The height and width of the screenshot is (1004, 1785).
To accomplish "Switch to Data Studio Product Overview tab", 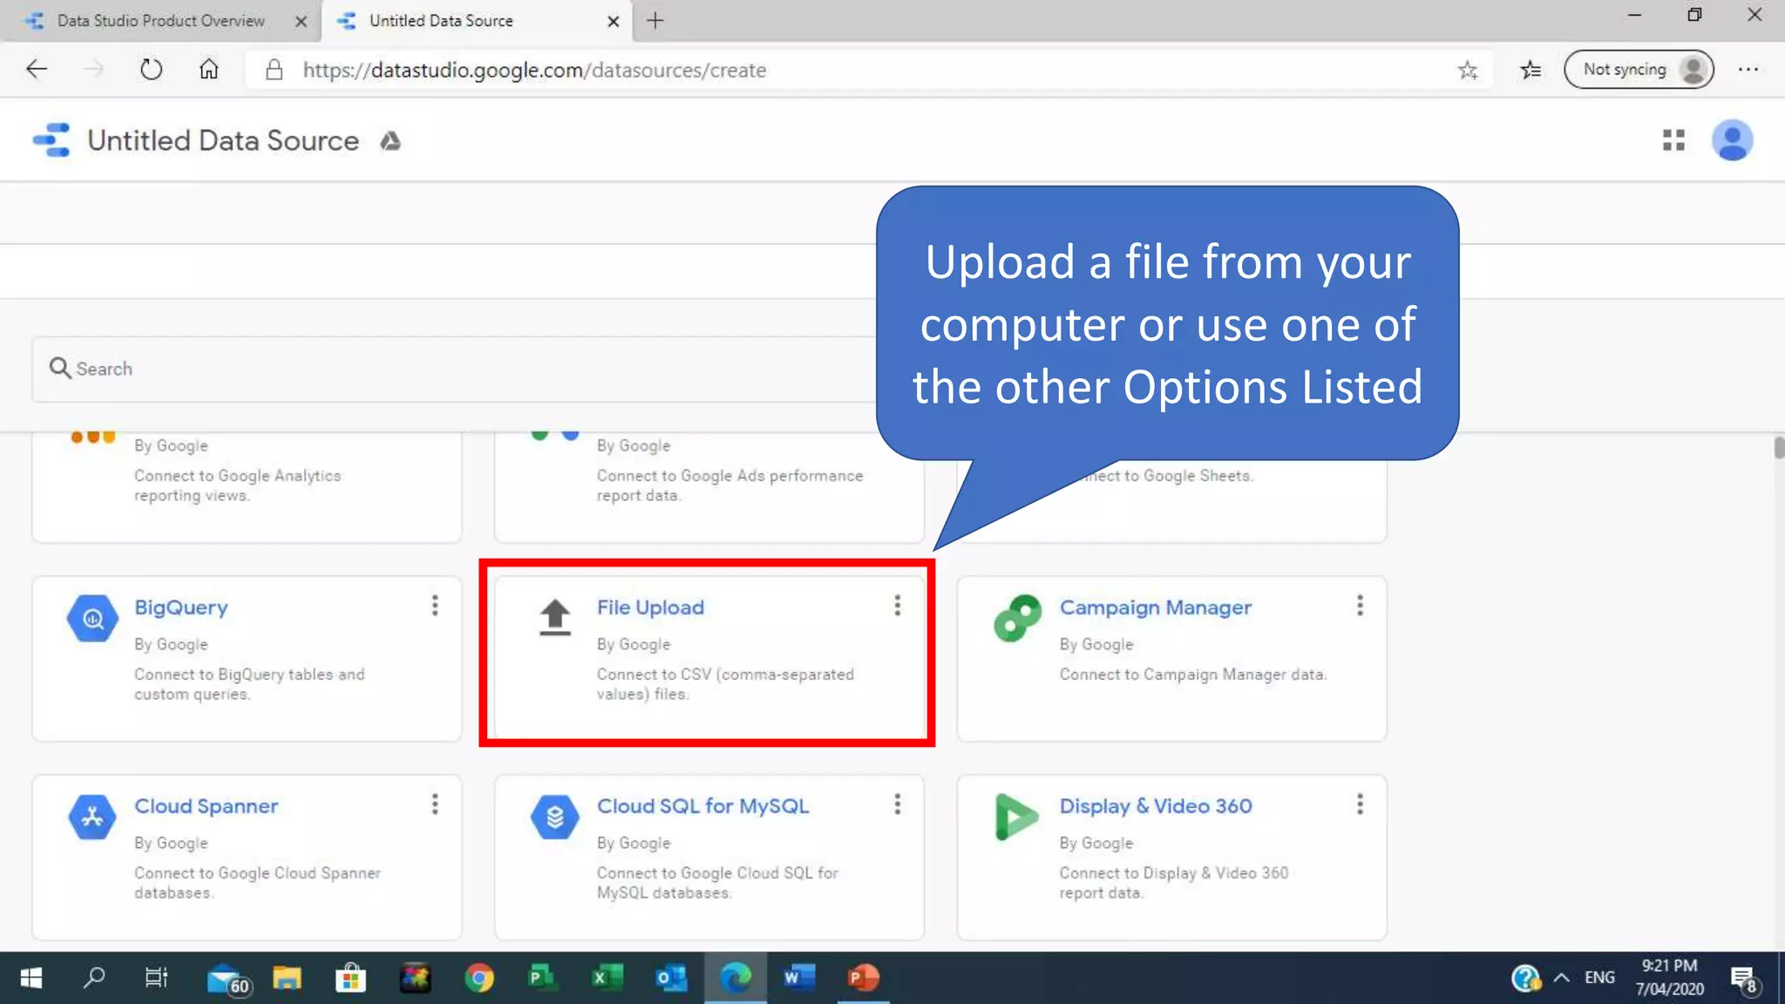I will coord(160,21).
